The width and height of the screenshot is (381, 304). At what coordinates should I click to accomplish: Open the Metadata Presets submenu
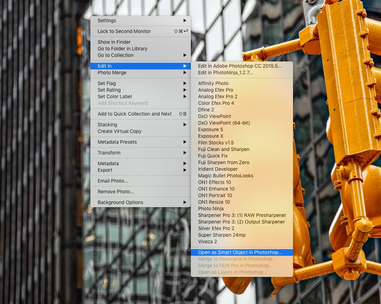tap(140, 142)
